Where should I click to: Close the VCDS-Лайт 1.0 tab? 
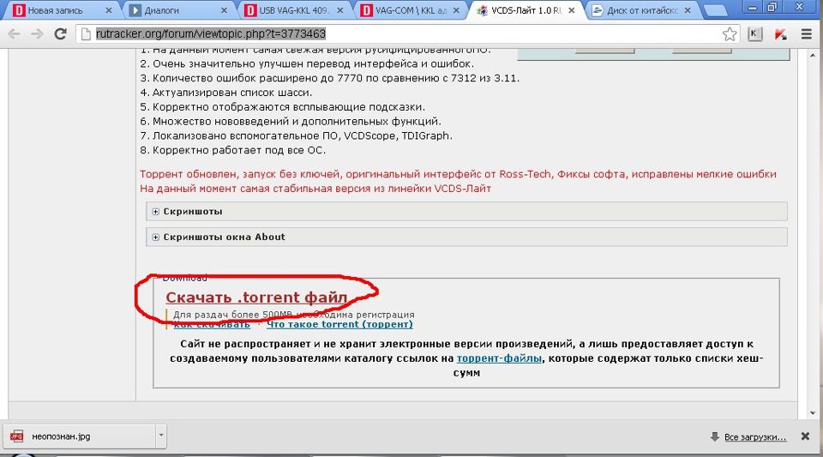pyautogui.click(x=572, y=10)
